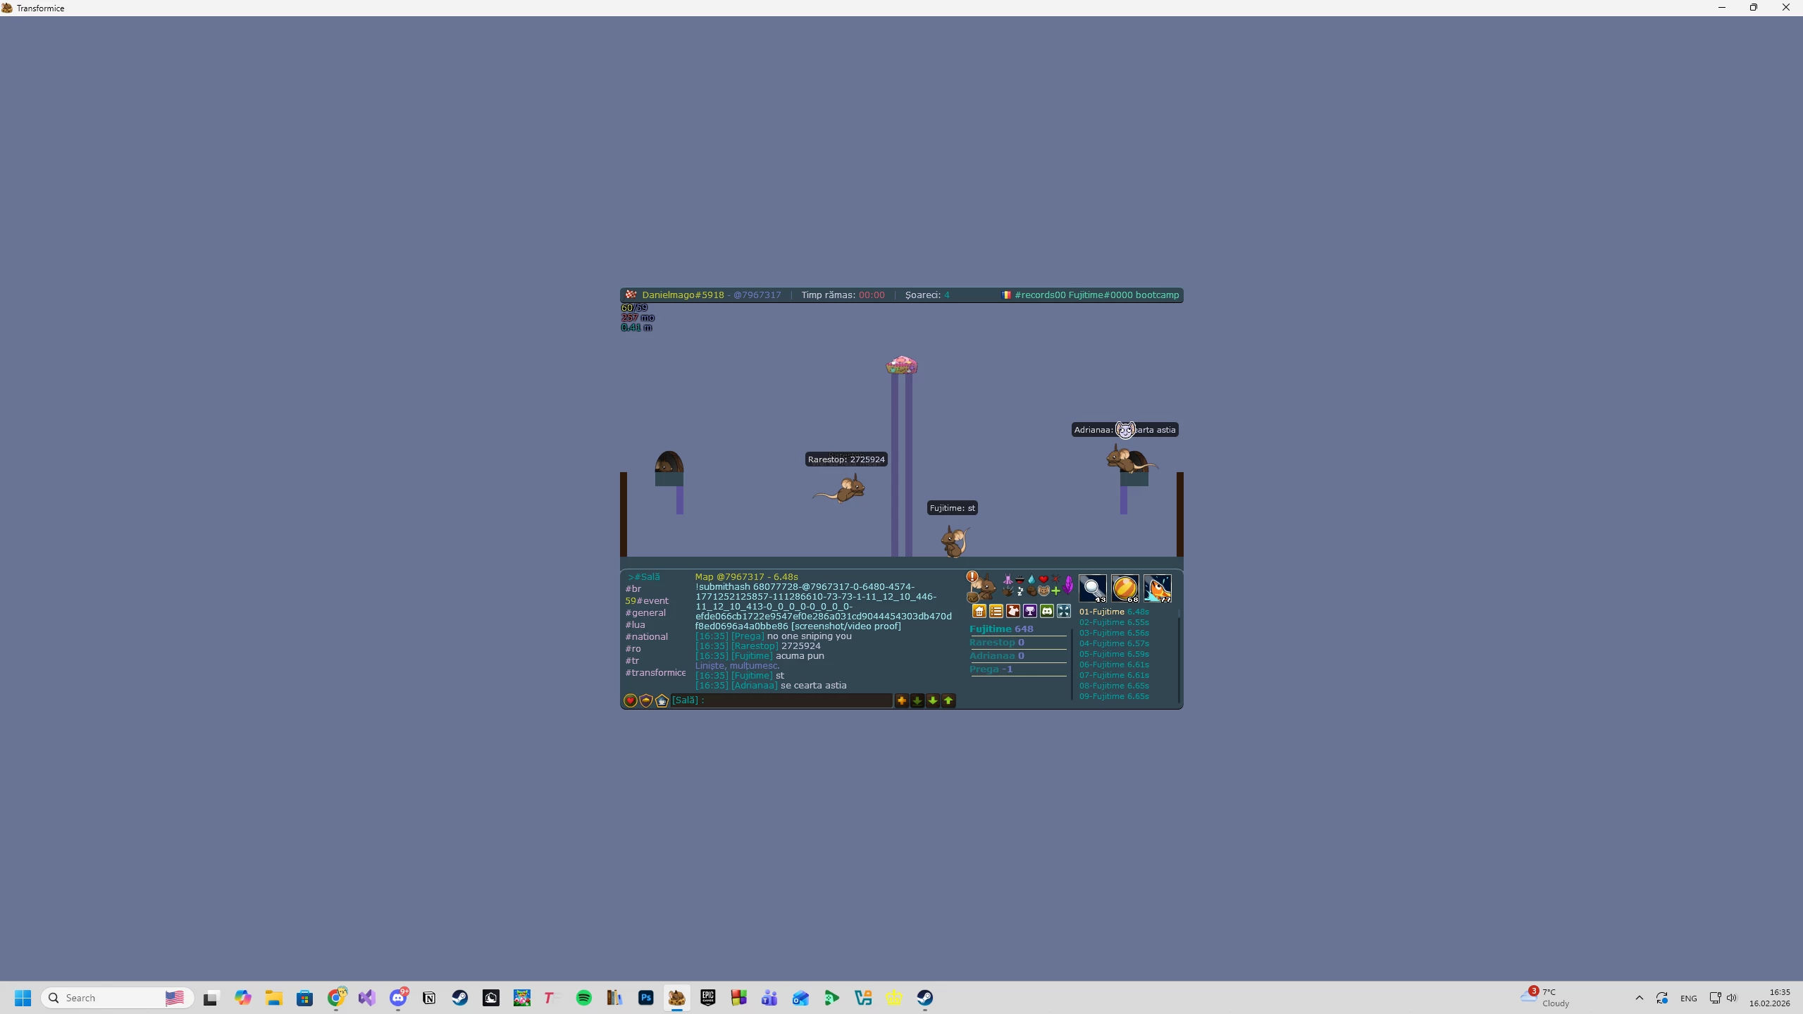
Task: Click the orange exclamation alert badge
Action: (x=972, y=577)
